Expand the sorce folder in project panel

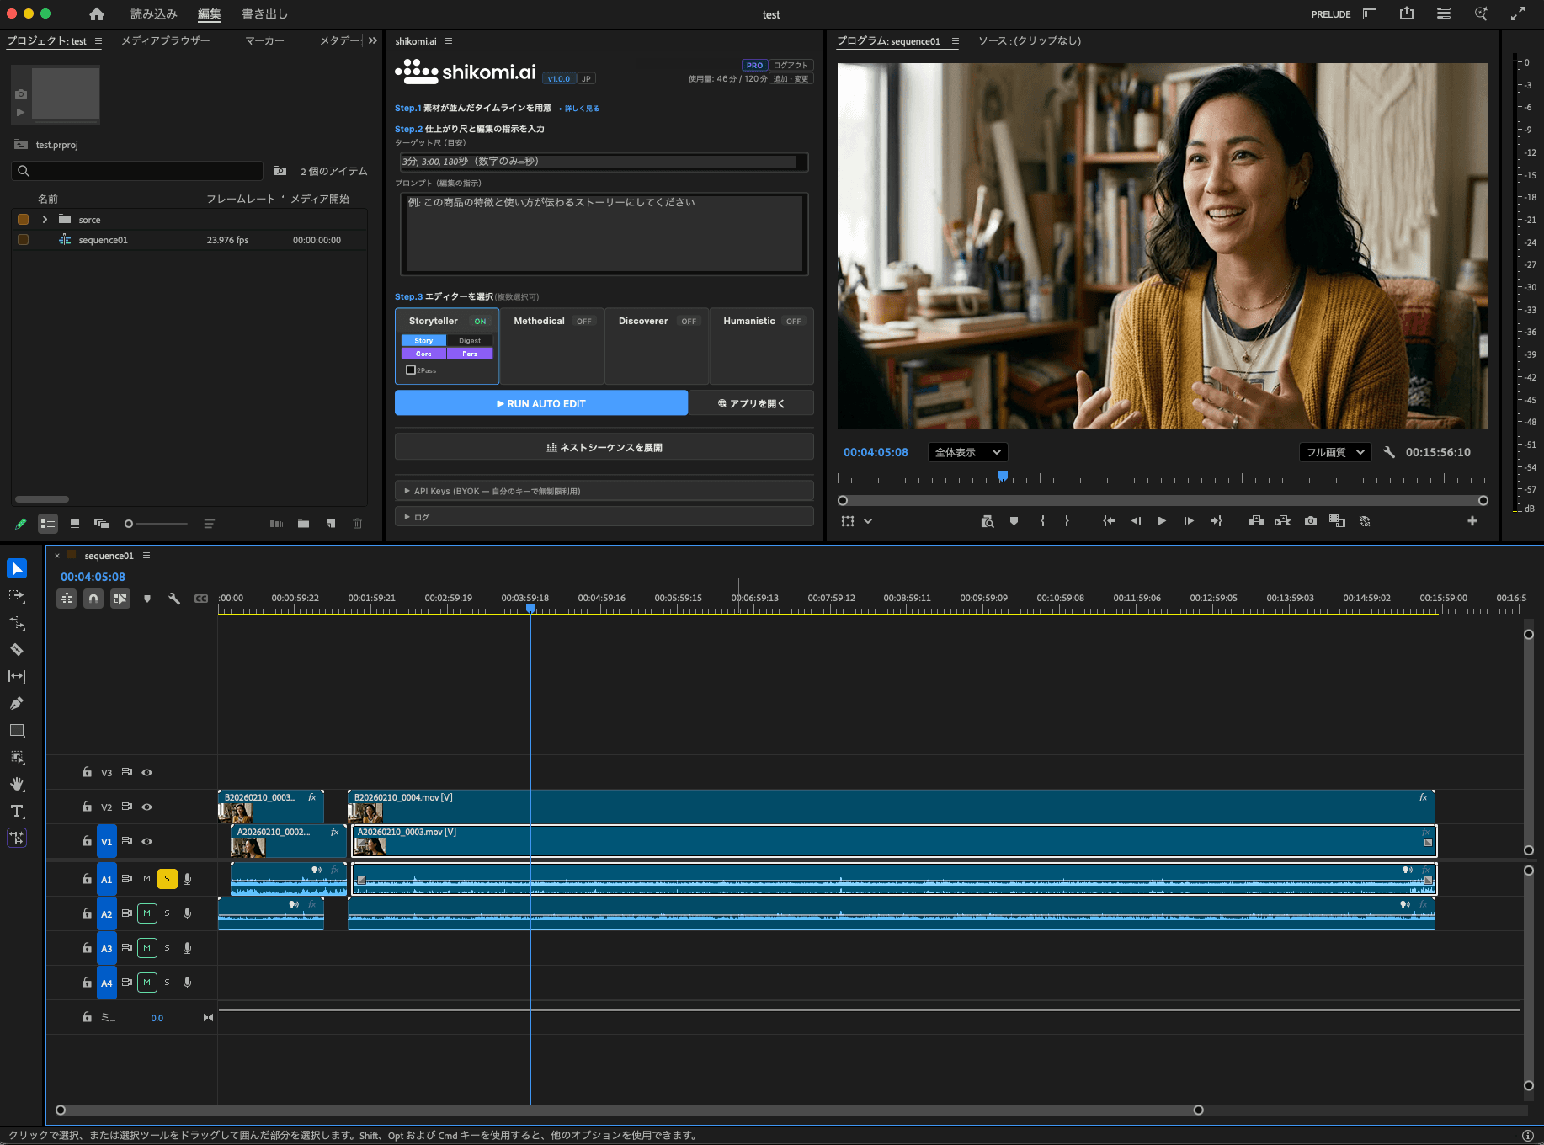(x=45, y=220)
